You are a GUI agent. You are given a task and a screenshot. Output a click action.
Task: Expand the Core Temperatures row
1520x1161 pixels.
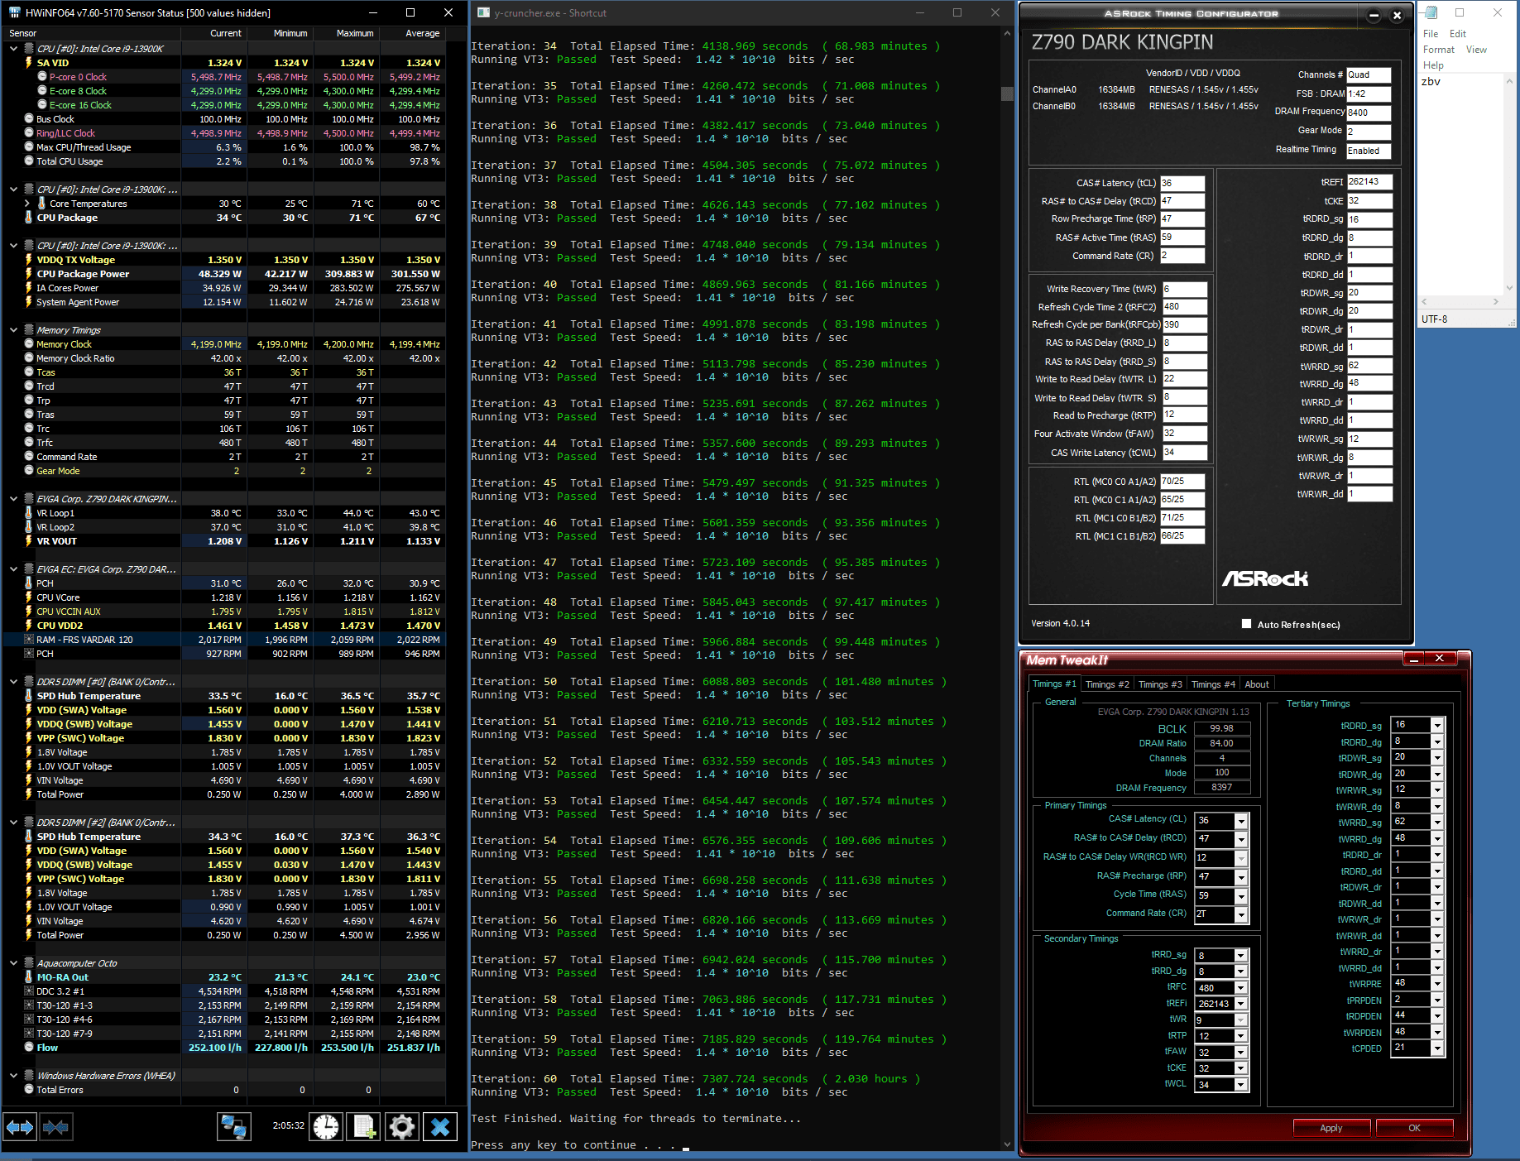(x=27, y=204)
